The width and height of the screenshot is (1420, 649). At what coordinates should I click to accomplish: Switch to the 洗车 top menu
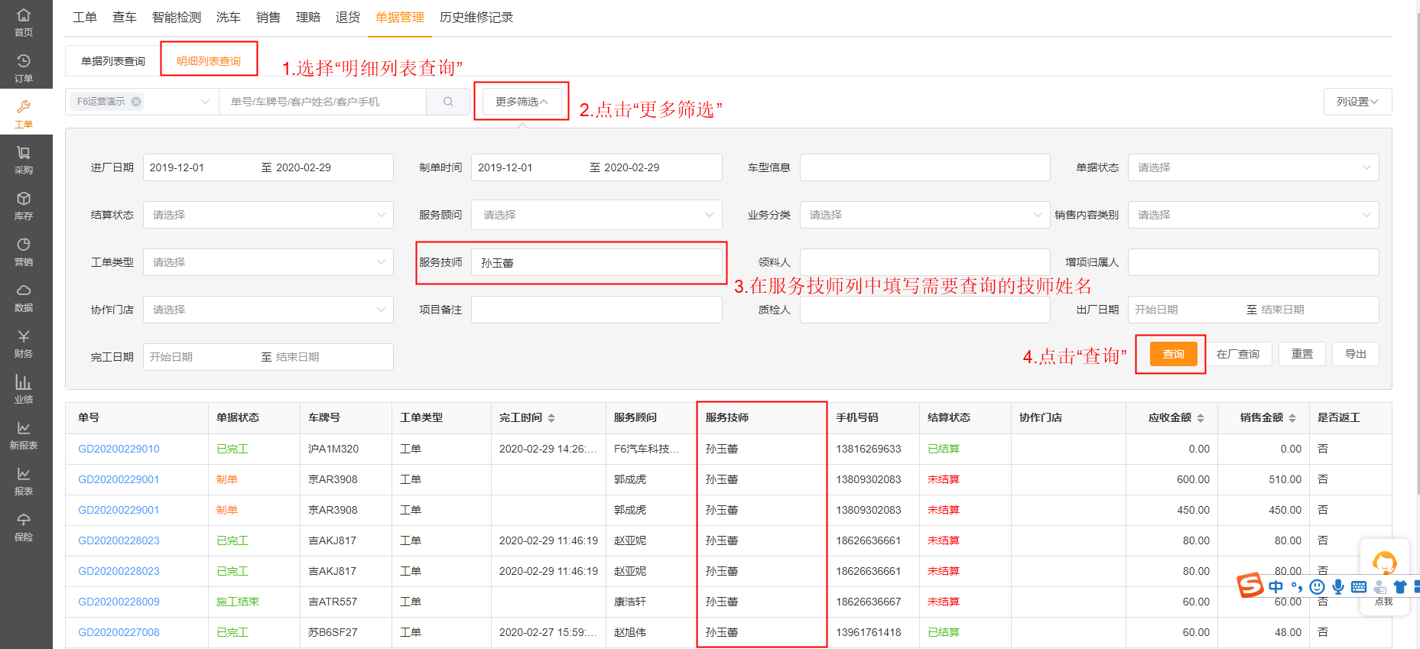(228, 17)
